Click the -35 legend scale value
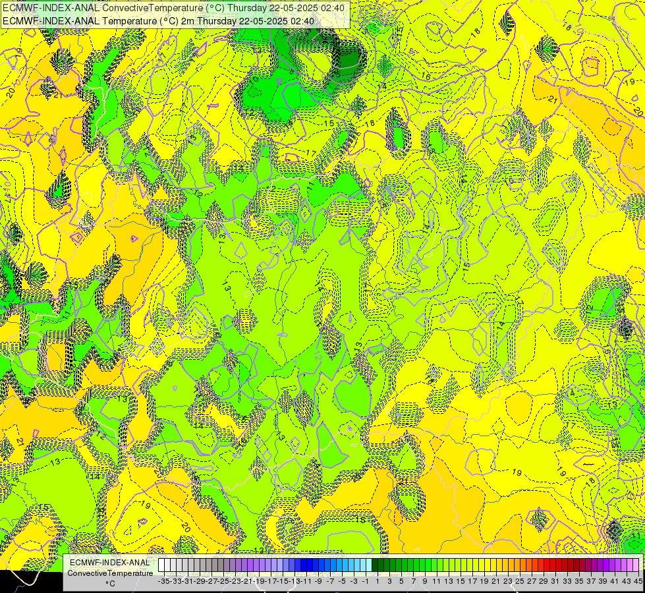This screenshot has width=645, height=593. 163,581
